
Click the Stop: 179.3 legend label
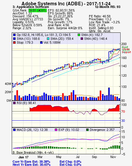[25, 42]
